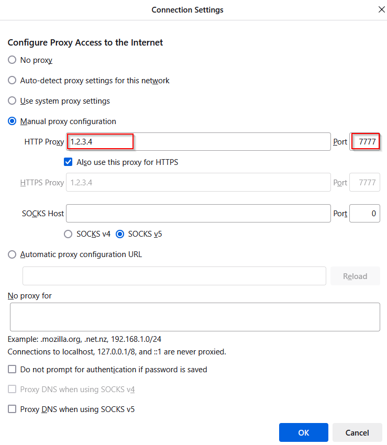The width and height of the screenshot is (387, 445).
Task: Uncheck "Also use this proxy for HTTPS"
Action: coord(68,162)
